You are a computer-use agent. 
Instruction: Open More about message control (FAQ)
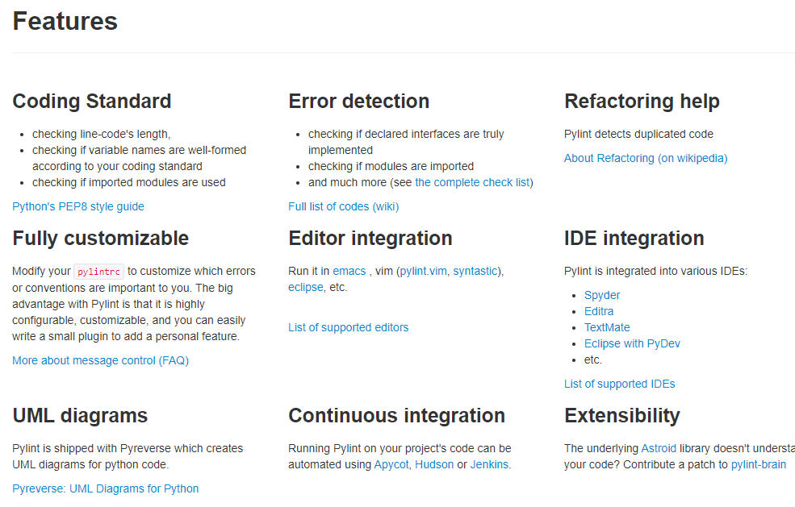pos(100,360)
